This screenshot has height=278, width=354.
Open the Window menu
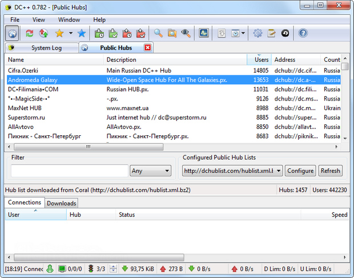(69, 20)
